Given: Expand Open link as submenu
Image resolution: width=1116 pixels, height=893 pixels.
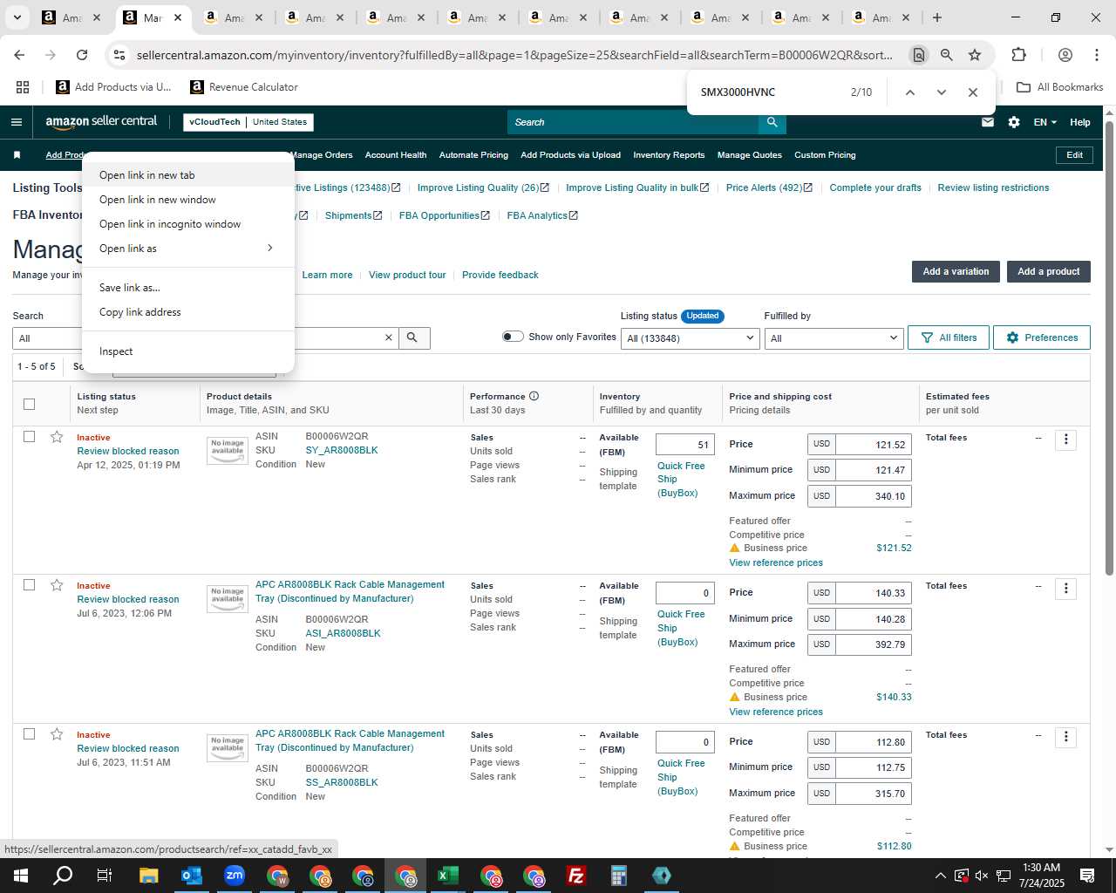Looking at the screenshot, I should [x=187, y=249].
